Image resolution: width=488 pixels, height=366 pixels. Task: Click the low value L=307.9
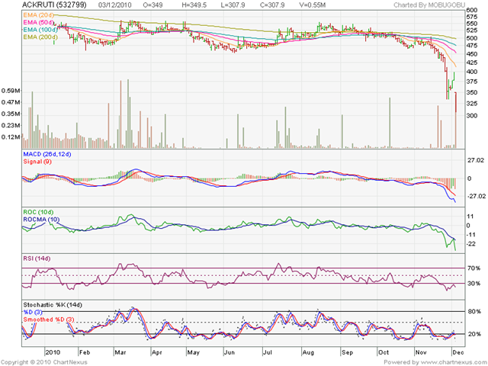coord(232,5)
